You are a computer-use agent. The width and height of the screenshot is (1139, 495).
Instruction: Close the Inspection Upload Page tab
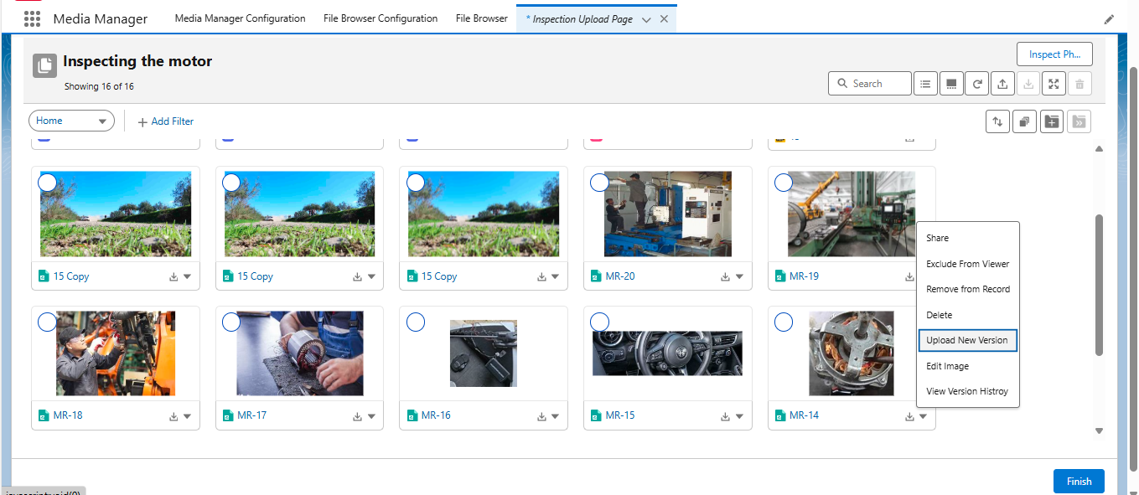click(x=664, y=19)
